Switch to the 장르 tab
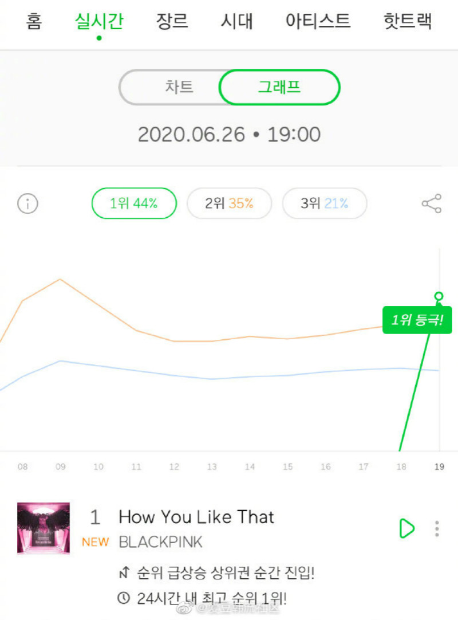Image resolution: width=458 pixels, height=620 pixels. pyautogui.click(x=172, y=22)
